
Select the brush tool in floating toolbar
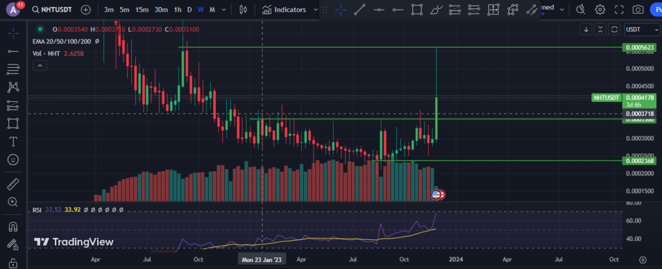pos(436,10)
